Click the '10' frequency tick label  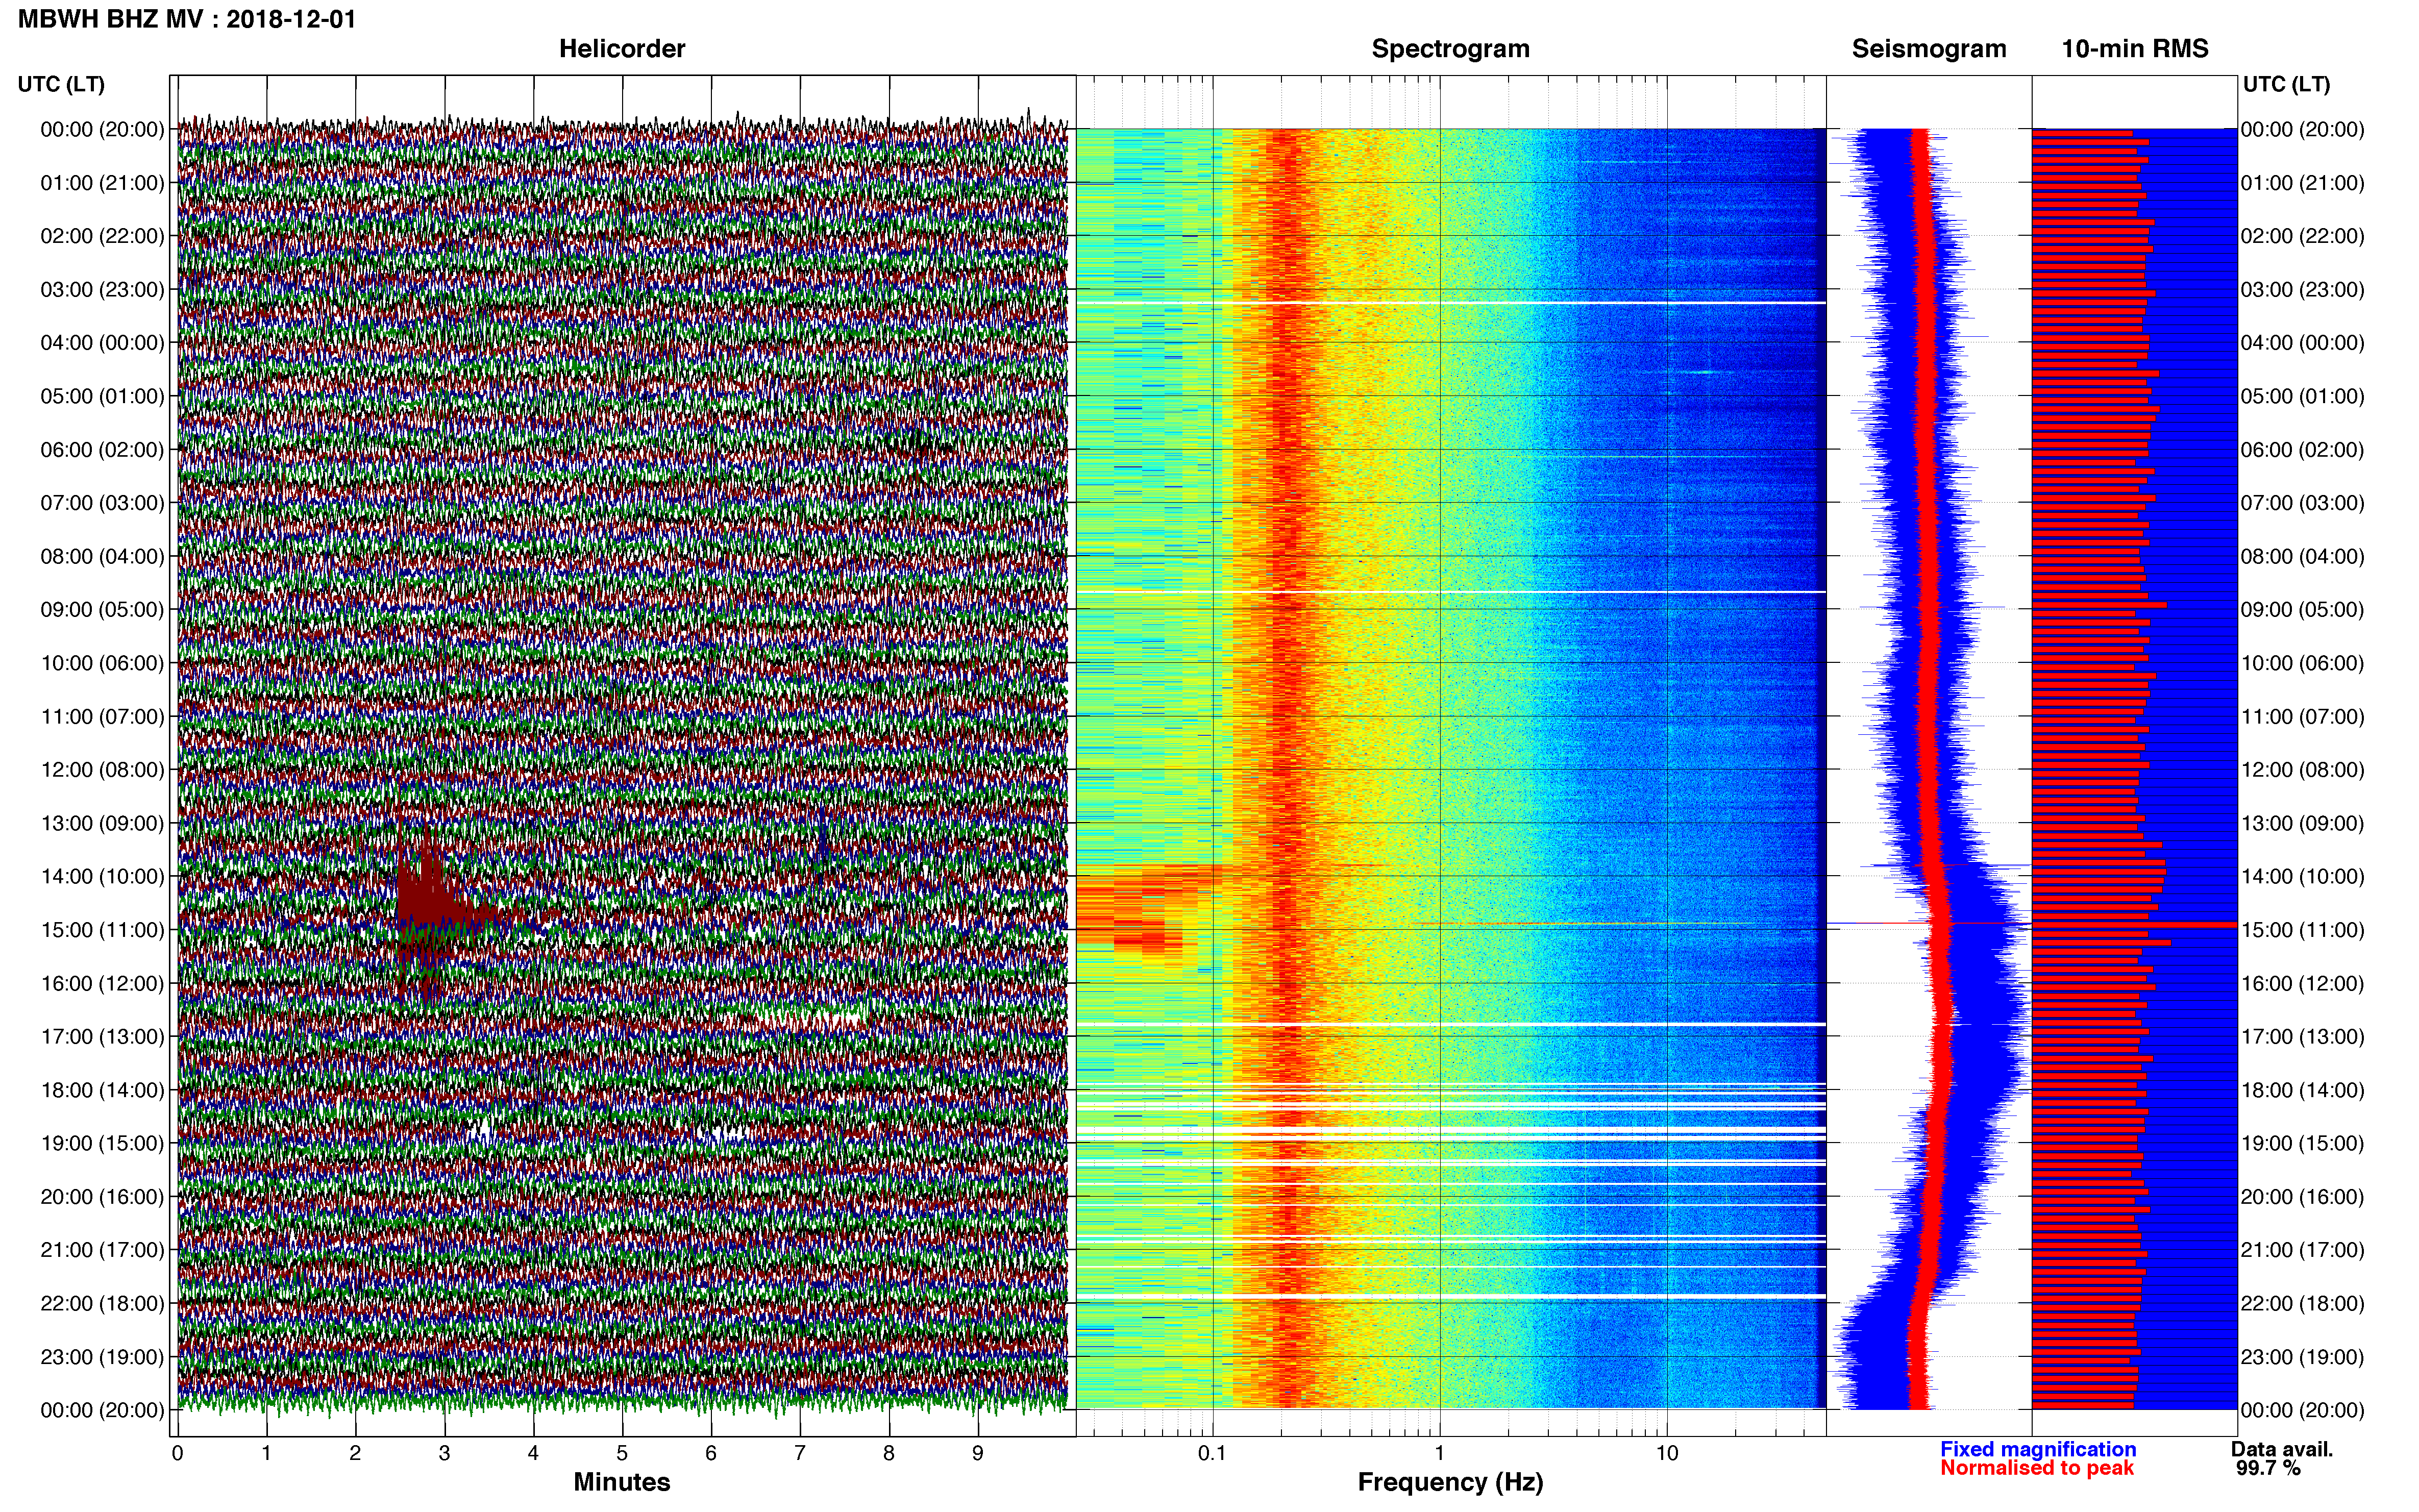click(x=1667, y=1454)
